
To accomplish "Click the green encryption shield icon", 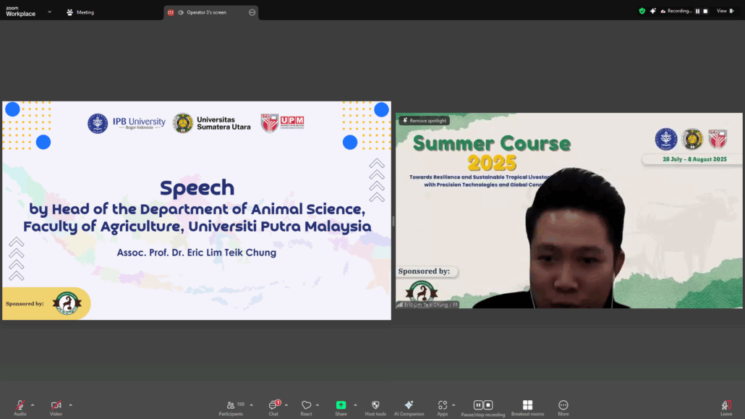I will [642, 11].
